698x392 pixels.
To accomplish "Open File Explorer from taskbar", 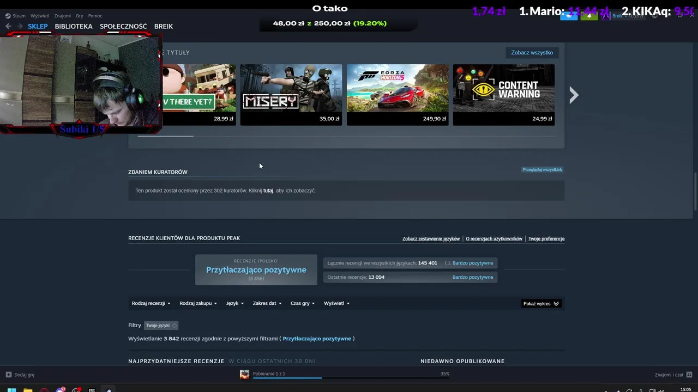I will [28, 390].
